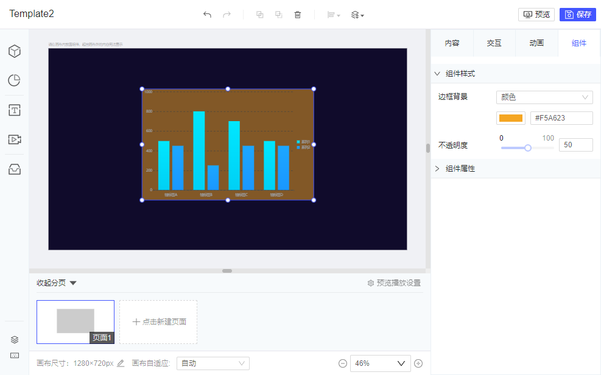
Task: Click the orange color swatch
Action: [x=510, y=118]
